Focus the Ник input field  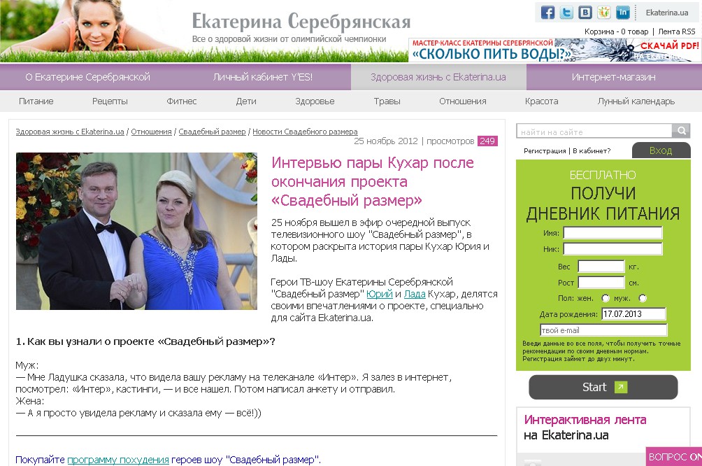click(x=613, y=248)
